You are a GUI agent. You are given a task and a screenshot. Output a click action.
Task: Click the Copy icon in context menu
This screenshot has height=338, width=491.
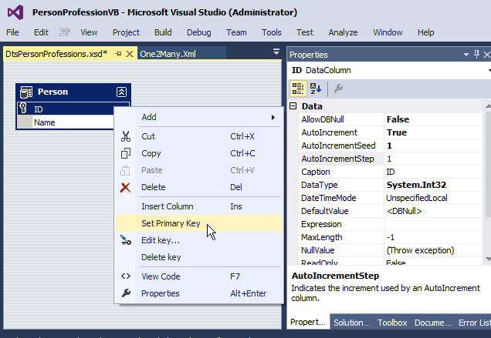(126, 153)
